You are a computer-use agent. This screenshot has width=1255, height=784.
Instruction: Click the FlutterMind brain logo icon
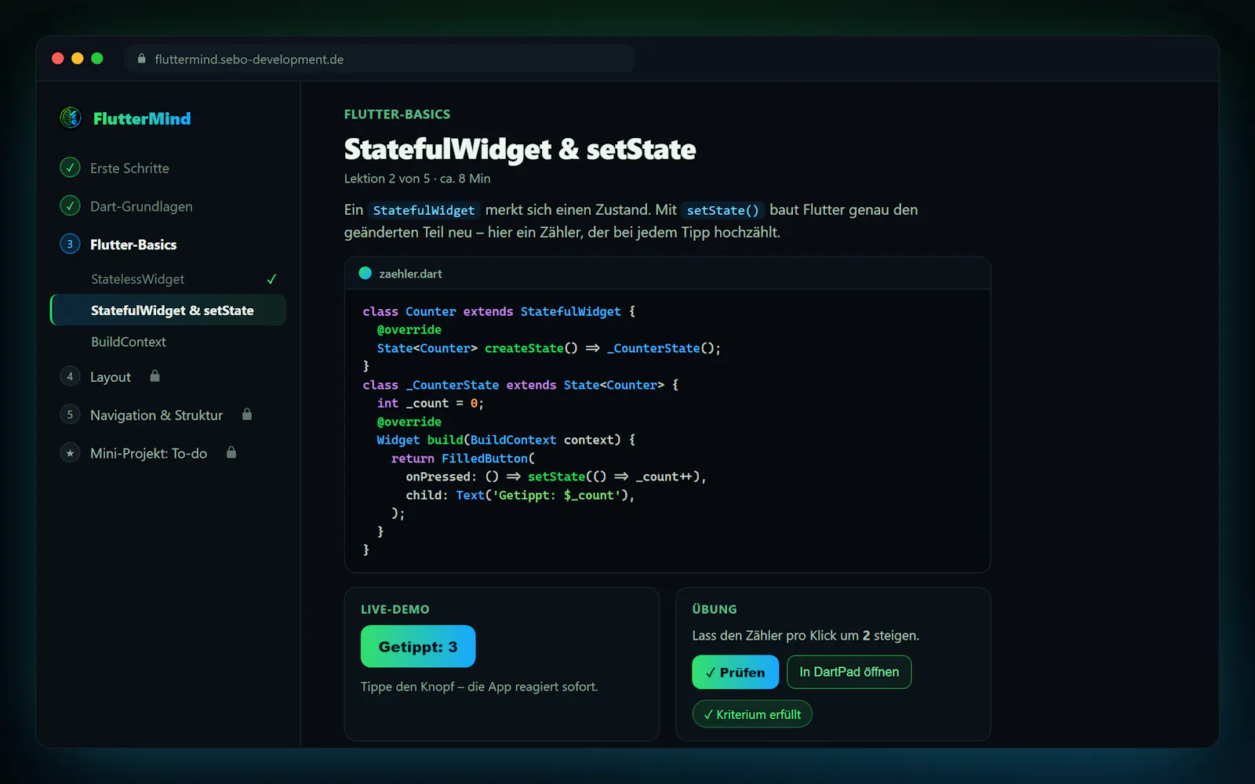(x=71, y=118)
